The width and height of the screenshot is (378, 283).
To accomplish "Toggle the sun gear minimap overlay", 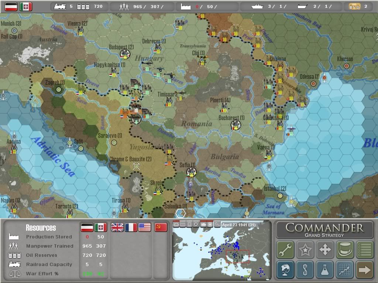I will [x=196, y=224].
